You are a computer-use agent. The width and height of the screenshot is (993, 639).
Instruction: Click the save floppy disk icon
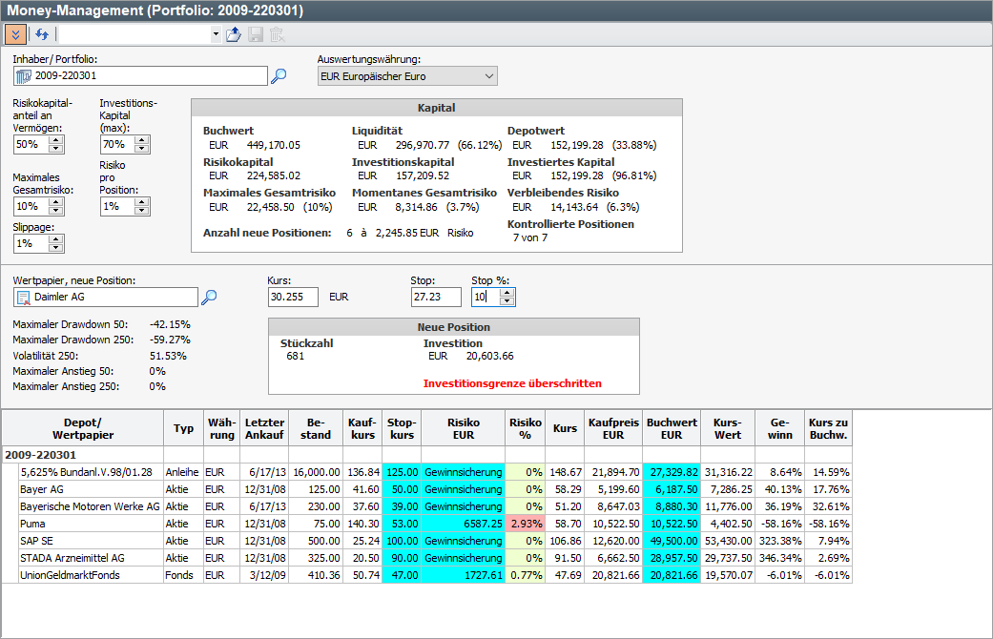pyautogui.click(x=256, y=34)
